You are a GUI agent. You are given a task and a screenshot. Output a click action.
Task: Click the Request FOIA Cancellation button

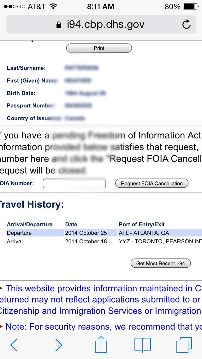click(x=152, y=183)
